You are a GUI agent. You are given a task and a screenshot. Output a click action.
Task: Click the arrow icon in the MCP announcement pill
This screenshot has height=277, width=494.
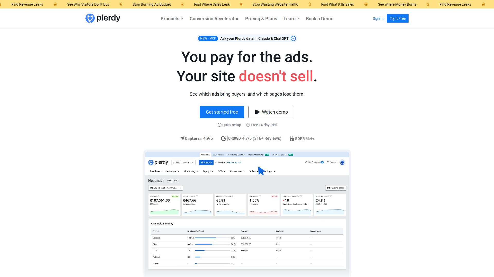(x=293, y=38)
